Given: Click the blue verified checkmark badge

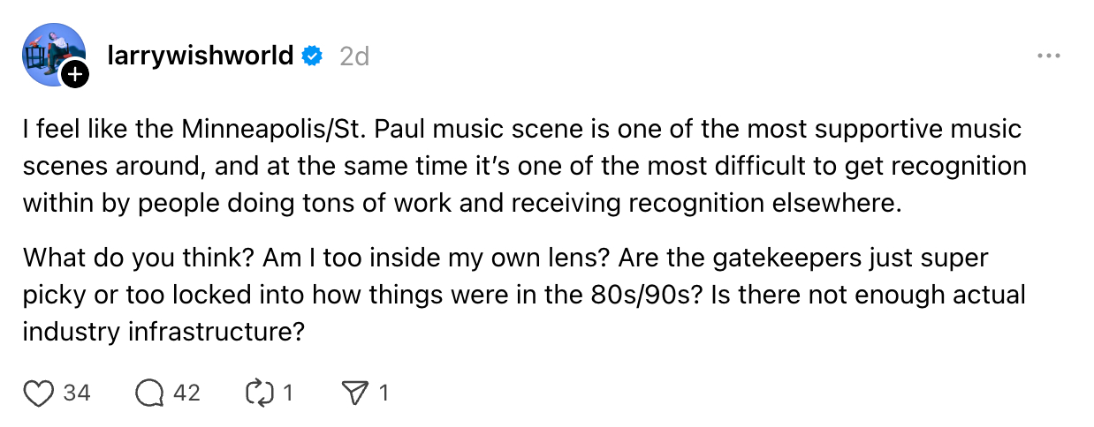Looking at the screenshot, I should (x=312, y=56).
